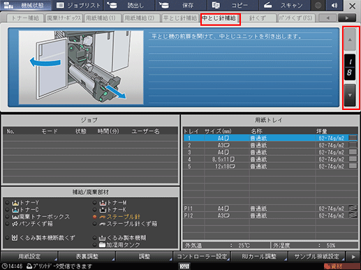Switch to 針くず tab
This screenshot has width=361, height=270.
pos(258,18)
